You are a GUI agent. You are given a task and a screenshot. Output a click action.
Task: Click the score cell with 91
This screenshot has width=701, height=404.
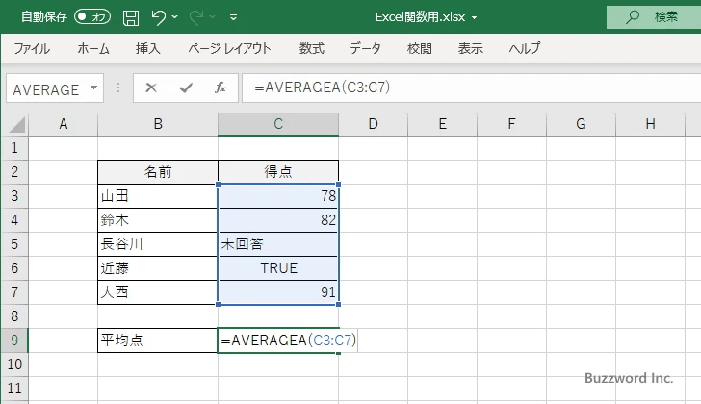point(278,292)
